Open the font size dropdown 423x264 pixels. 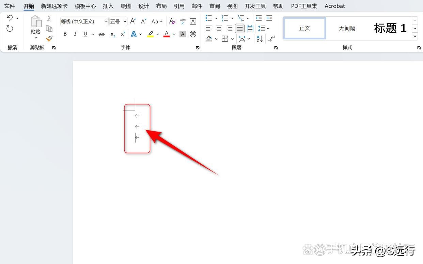coord(125,21)
